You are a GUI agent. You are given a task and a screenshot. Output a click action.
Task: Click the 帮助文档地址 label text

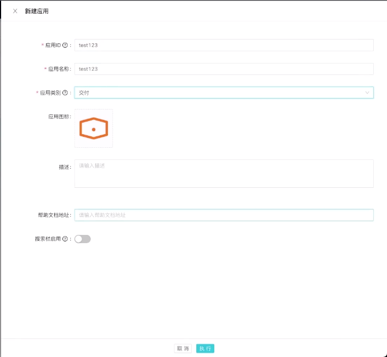click(53, 215)
